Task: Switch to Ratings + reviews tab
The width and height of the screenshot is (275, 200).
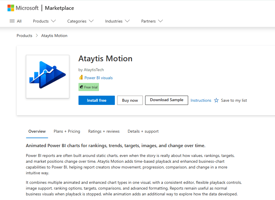Action: pos(104,131)
